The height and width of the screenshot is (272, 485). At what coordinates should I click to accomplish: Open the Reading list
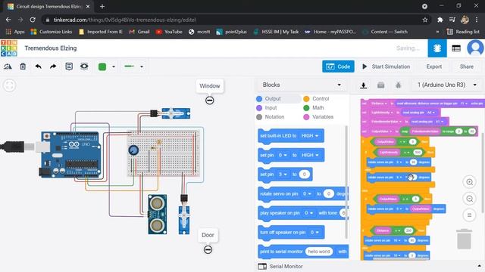[x=463, y=32]
